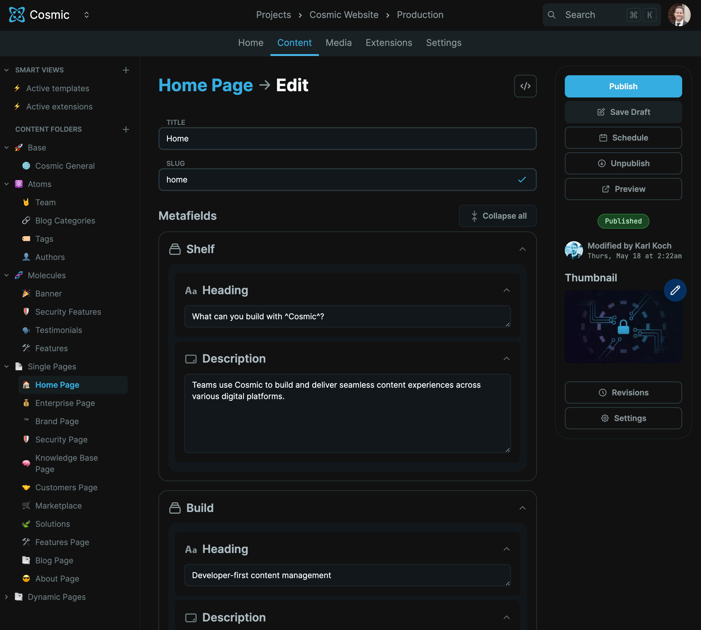Click the Unpublish button

point(623,163)
